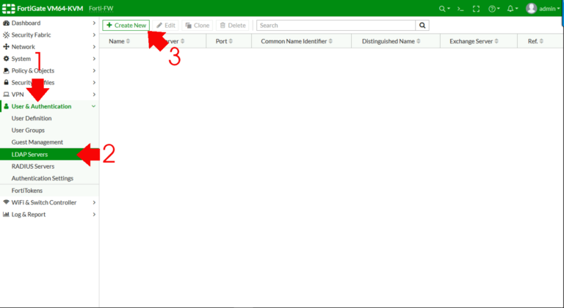This screenshot has width=564, height=308.
Task: Sort by Name column arrows
Action: [128, 41]
